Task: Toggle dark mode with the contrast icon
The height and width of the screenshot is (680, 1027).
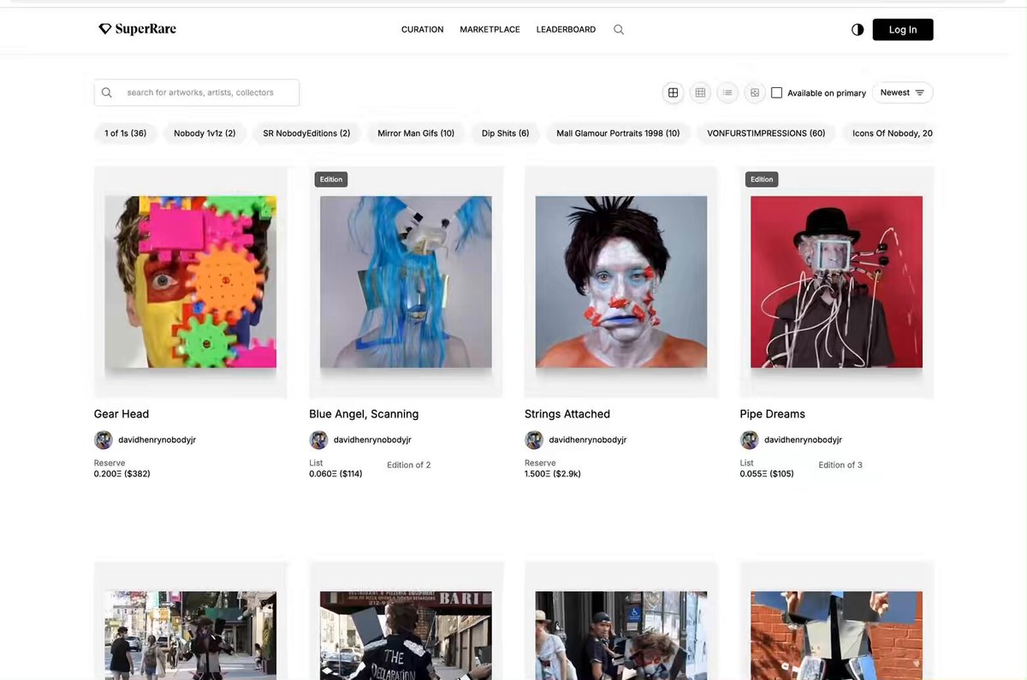Action: click(x=858, y=29)
